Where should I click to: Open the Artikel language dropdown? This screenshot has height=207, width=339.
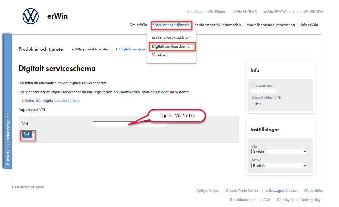[279, 166]
